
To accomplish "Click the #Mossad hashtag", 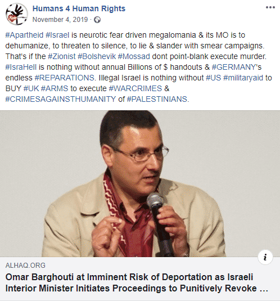I will 134,56.
